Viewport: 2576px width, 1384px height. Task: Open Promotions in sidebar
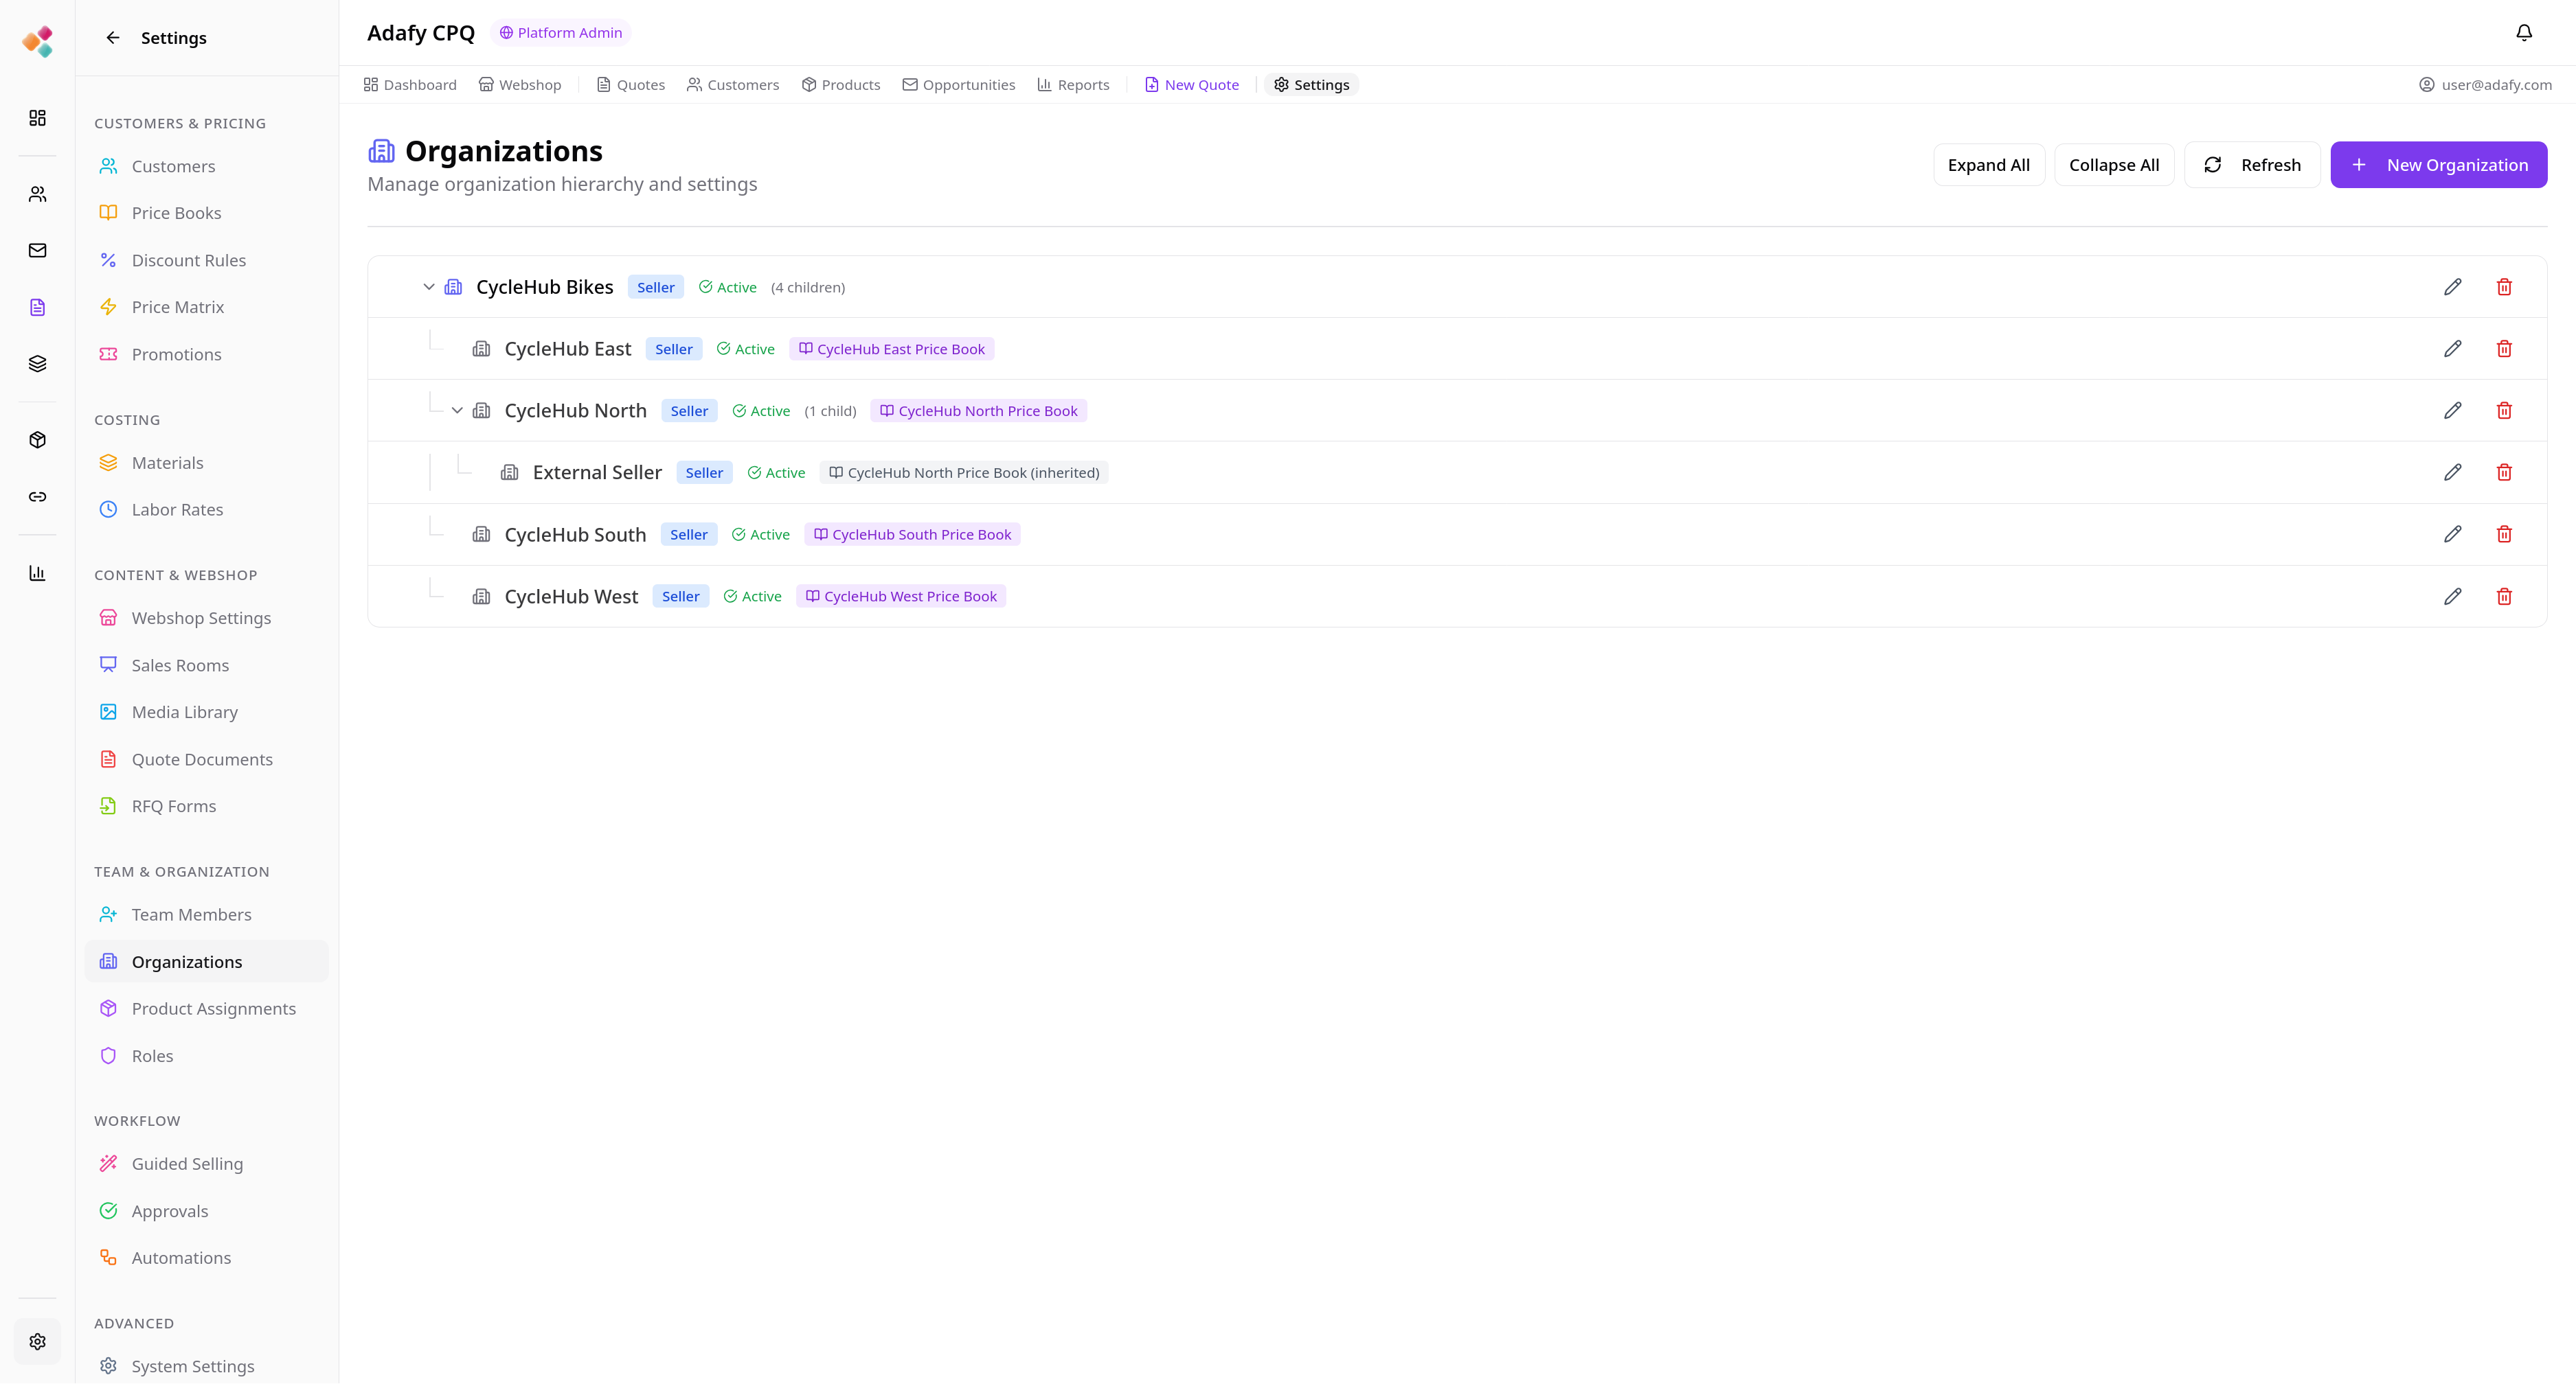click(207, 355)
